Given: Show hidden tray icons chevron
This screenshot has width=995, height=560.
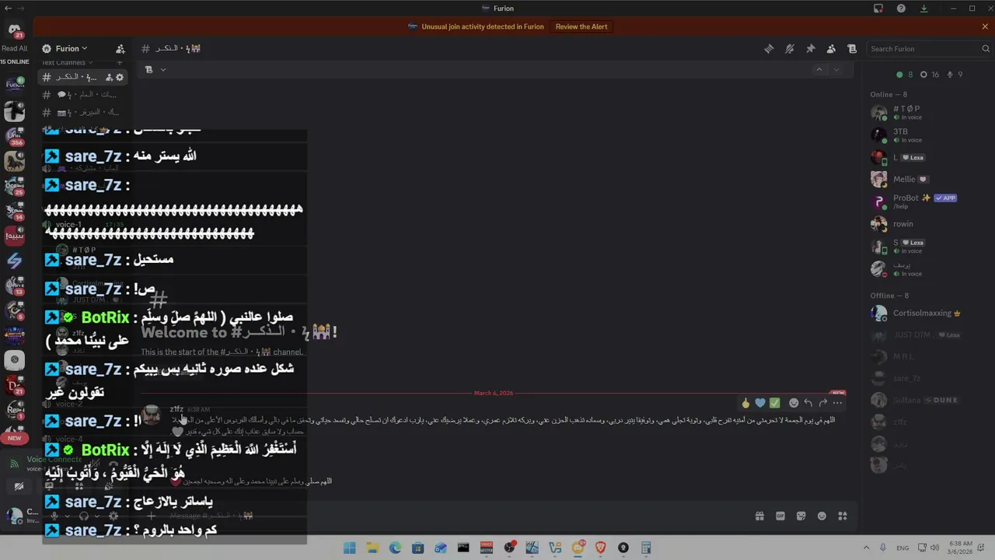Looking at the screenshot, I should tap(866, 548).
